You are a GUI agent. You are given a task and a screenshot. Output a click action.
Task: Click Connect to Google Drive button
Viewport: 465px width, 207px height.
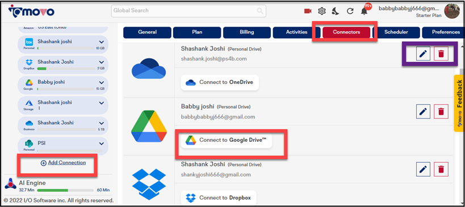coord(227,140)
